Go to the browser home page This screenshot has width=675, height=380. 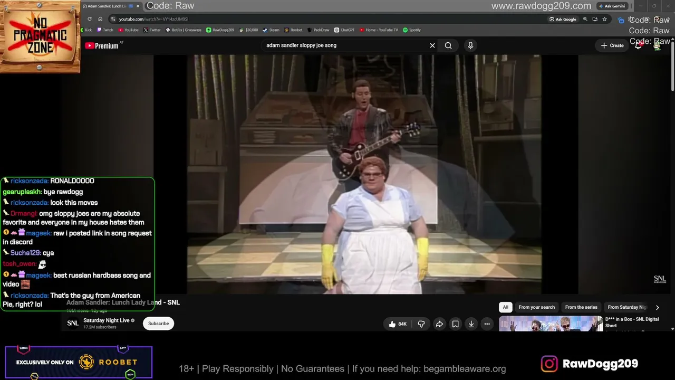100,19
